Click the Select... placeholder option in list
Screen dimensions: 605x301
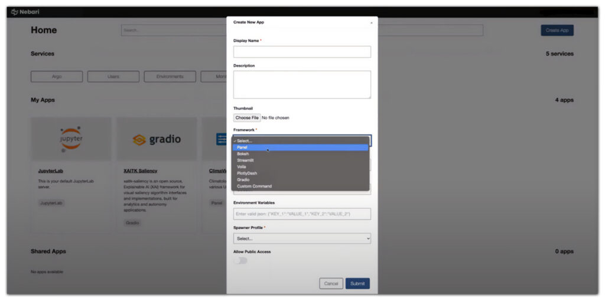[x=300, y=140]
